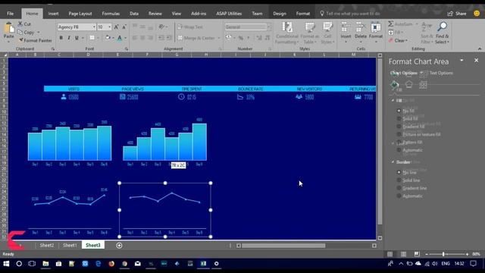485x273 pixels.
Task: Switch to the Page Layout tab
Action: click(x=80, y=14)
